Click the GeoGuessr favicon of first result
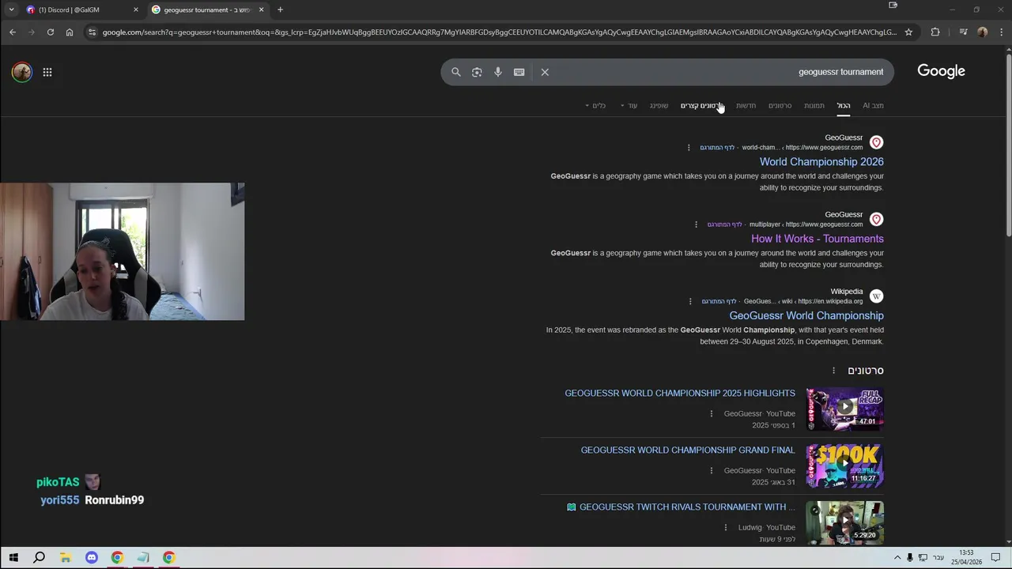Viewport: 1012px width, 569px height. [876, 142]
